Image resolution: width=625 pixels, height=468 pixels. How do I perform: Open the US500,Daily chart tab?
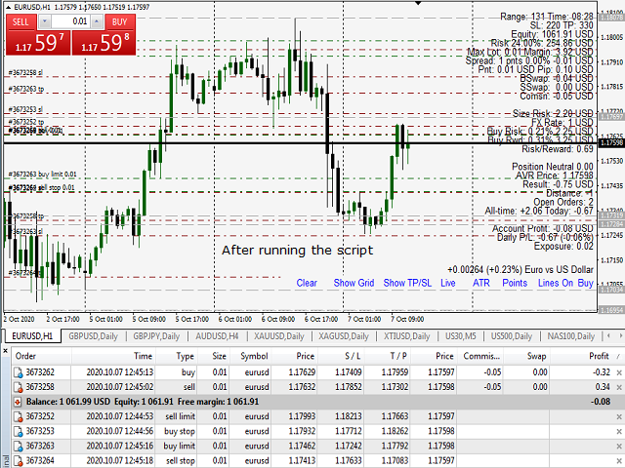click(x=512, y=336)
